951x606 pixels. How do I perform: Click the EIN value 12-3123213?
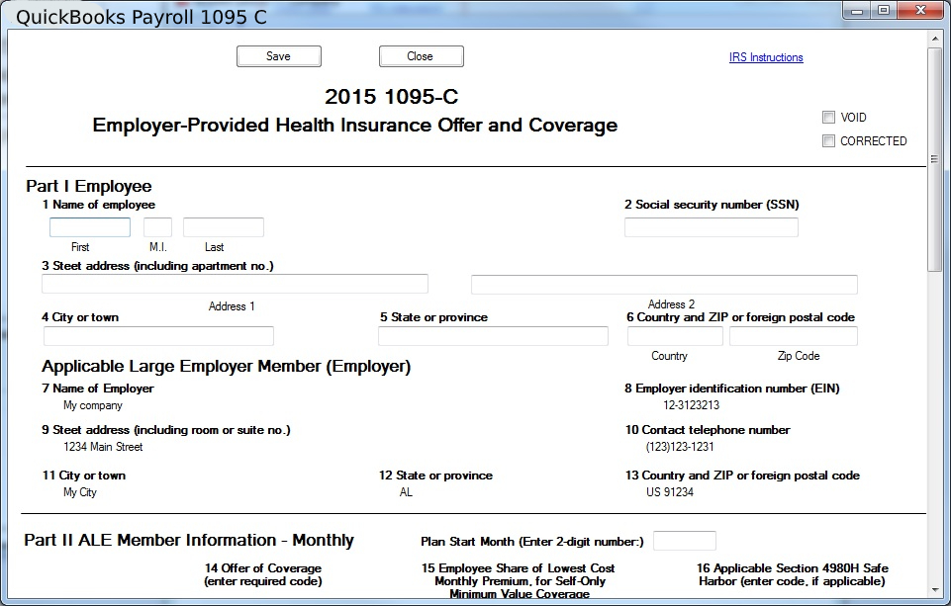click(x=691, y=405)
